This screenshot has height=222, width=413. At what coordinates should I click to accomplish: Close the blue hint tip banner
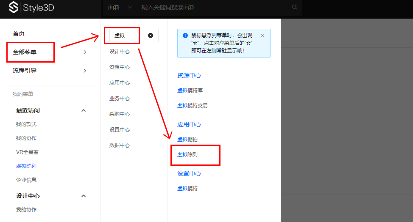[262, 36]
